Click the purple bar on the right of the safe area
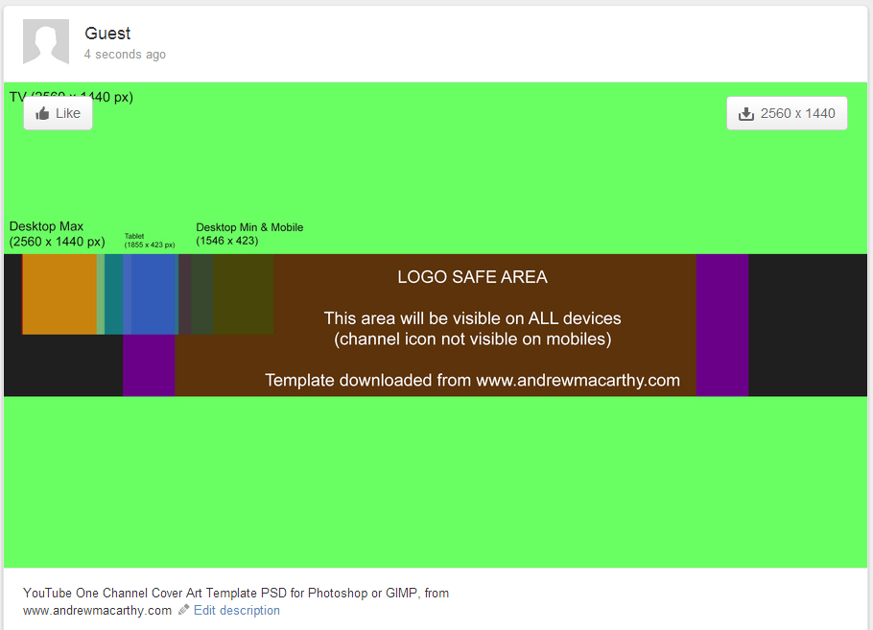 [721, 325]
